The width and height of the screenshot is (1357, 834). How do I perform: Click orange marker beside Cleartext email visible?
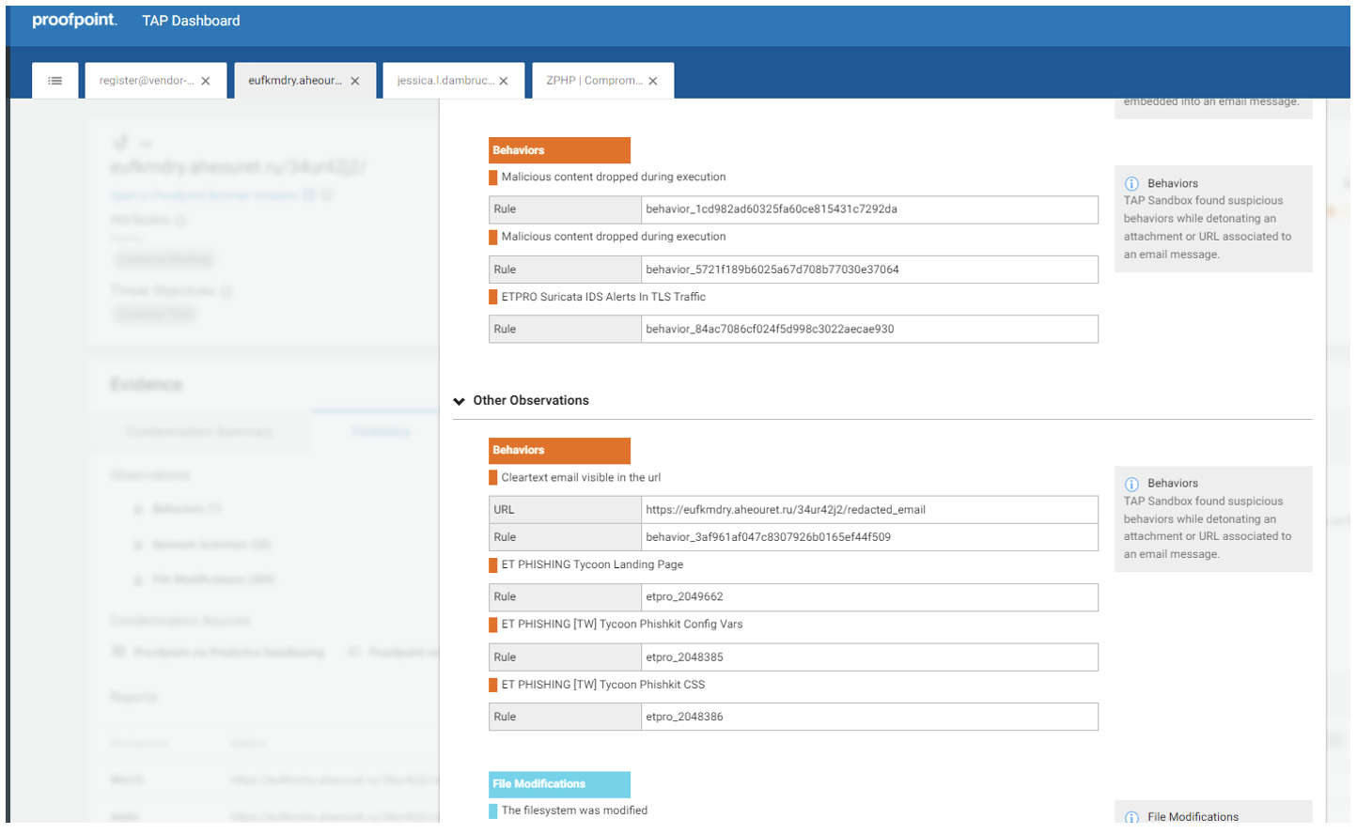[x=493, y=478]
